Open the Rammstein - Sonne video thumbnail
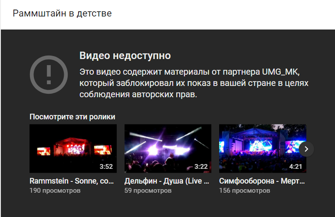Viewport: 335px width, 217px height. pos(73,148)
